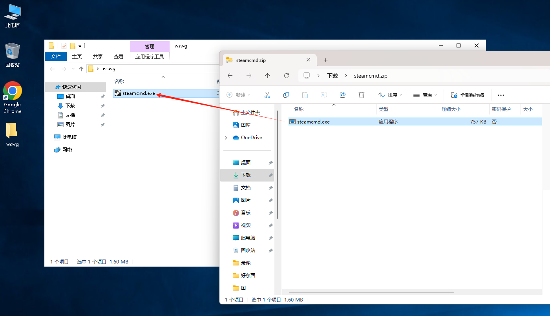Open the 排序 sort dropdown

click(x=390, y=95)
